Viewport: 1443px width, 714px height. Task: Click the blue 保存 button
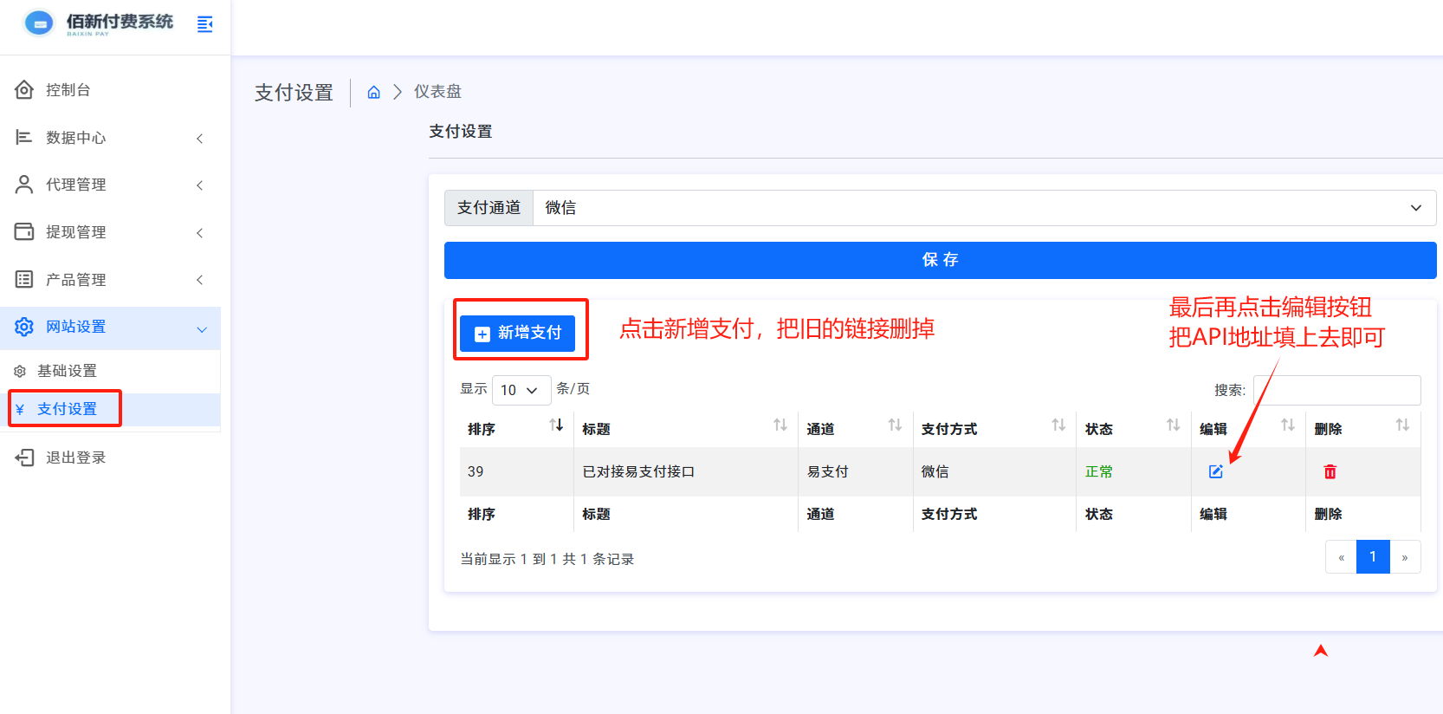pos(940,260)
